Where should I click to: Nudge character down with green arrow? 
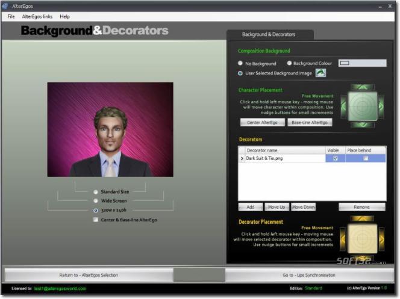[x=362, y=125]
